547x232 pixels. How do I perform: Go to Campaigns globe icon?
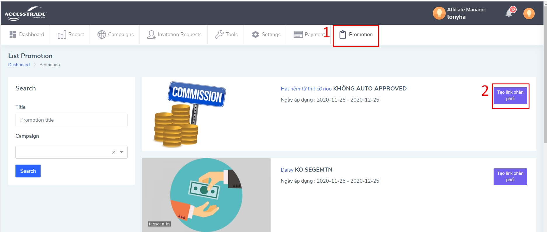pyautogui.click(x=102, y=34)
